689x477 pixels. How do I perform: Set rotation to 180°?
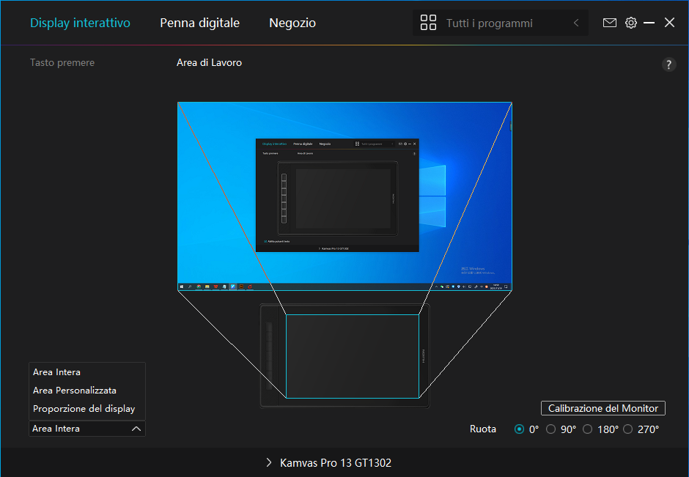click(x=587, y=429)
